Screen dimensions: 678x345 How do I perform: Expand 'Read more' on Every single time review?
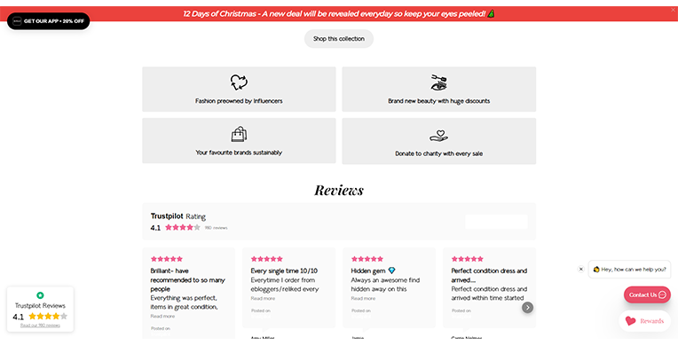coord(263,298)
